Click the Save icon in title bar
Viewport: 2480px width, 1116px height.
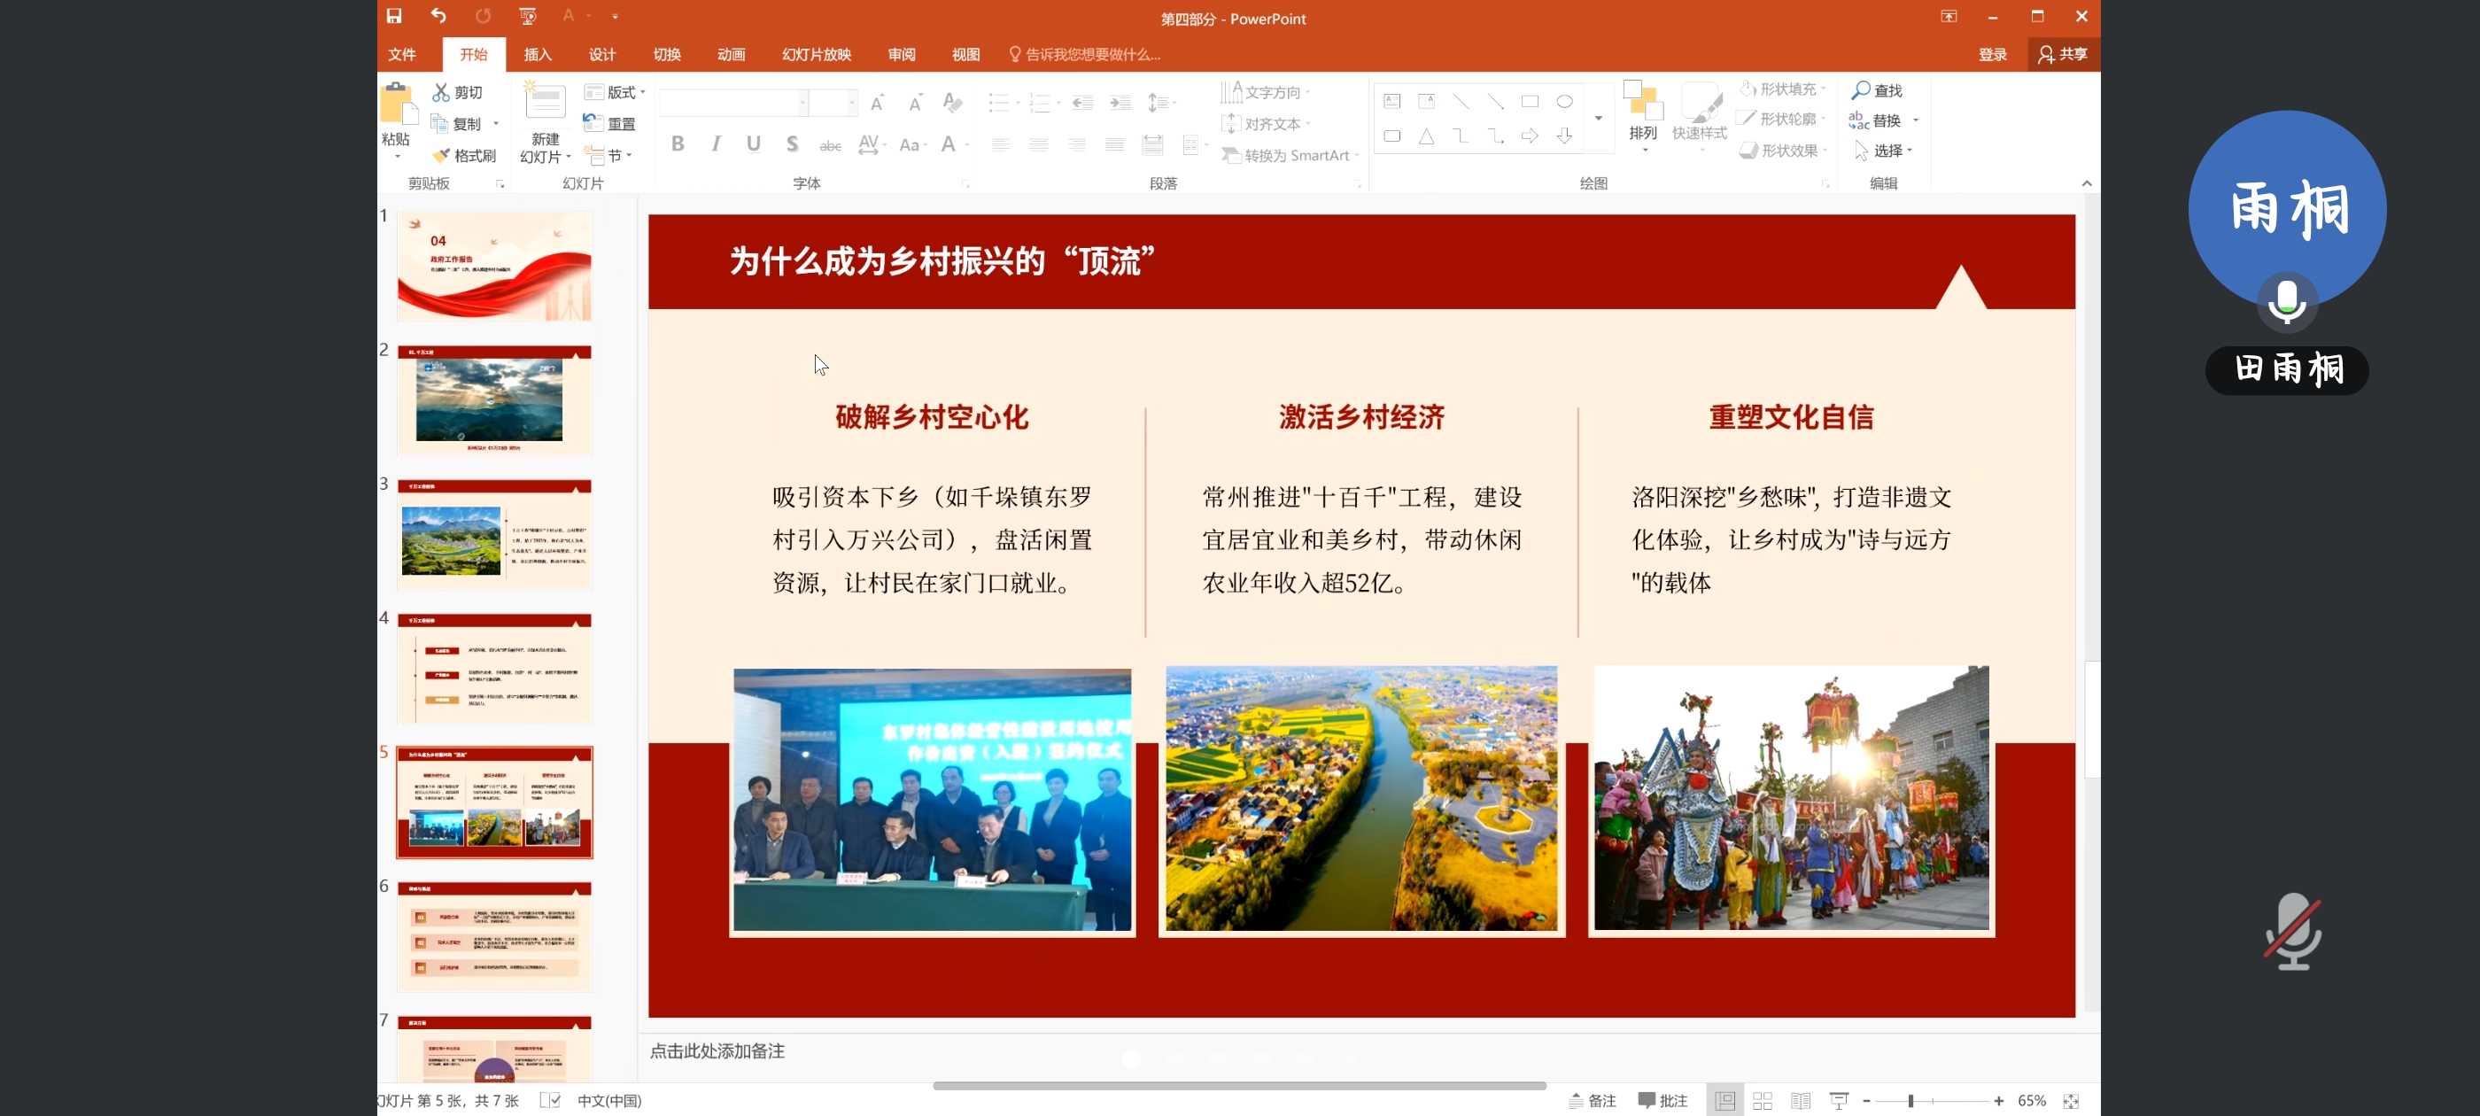pos(394,16)
